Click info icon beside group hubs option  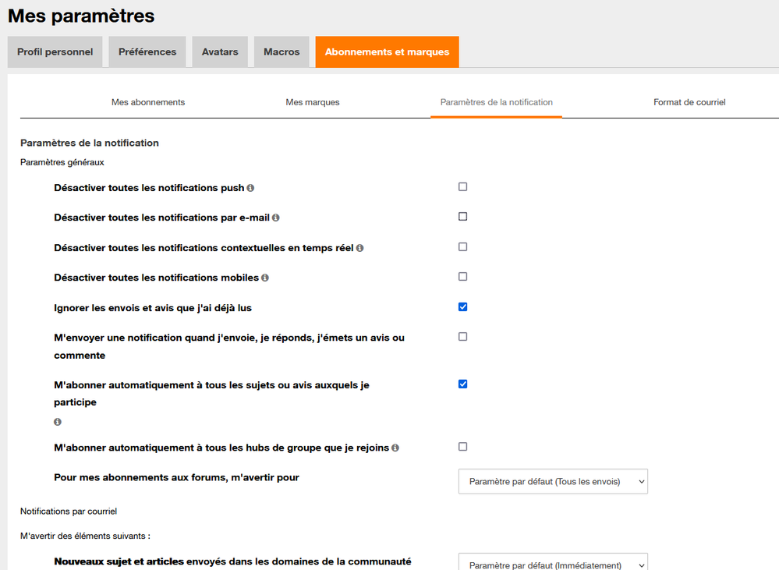(395, 448)
